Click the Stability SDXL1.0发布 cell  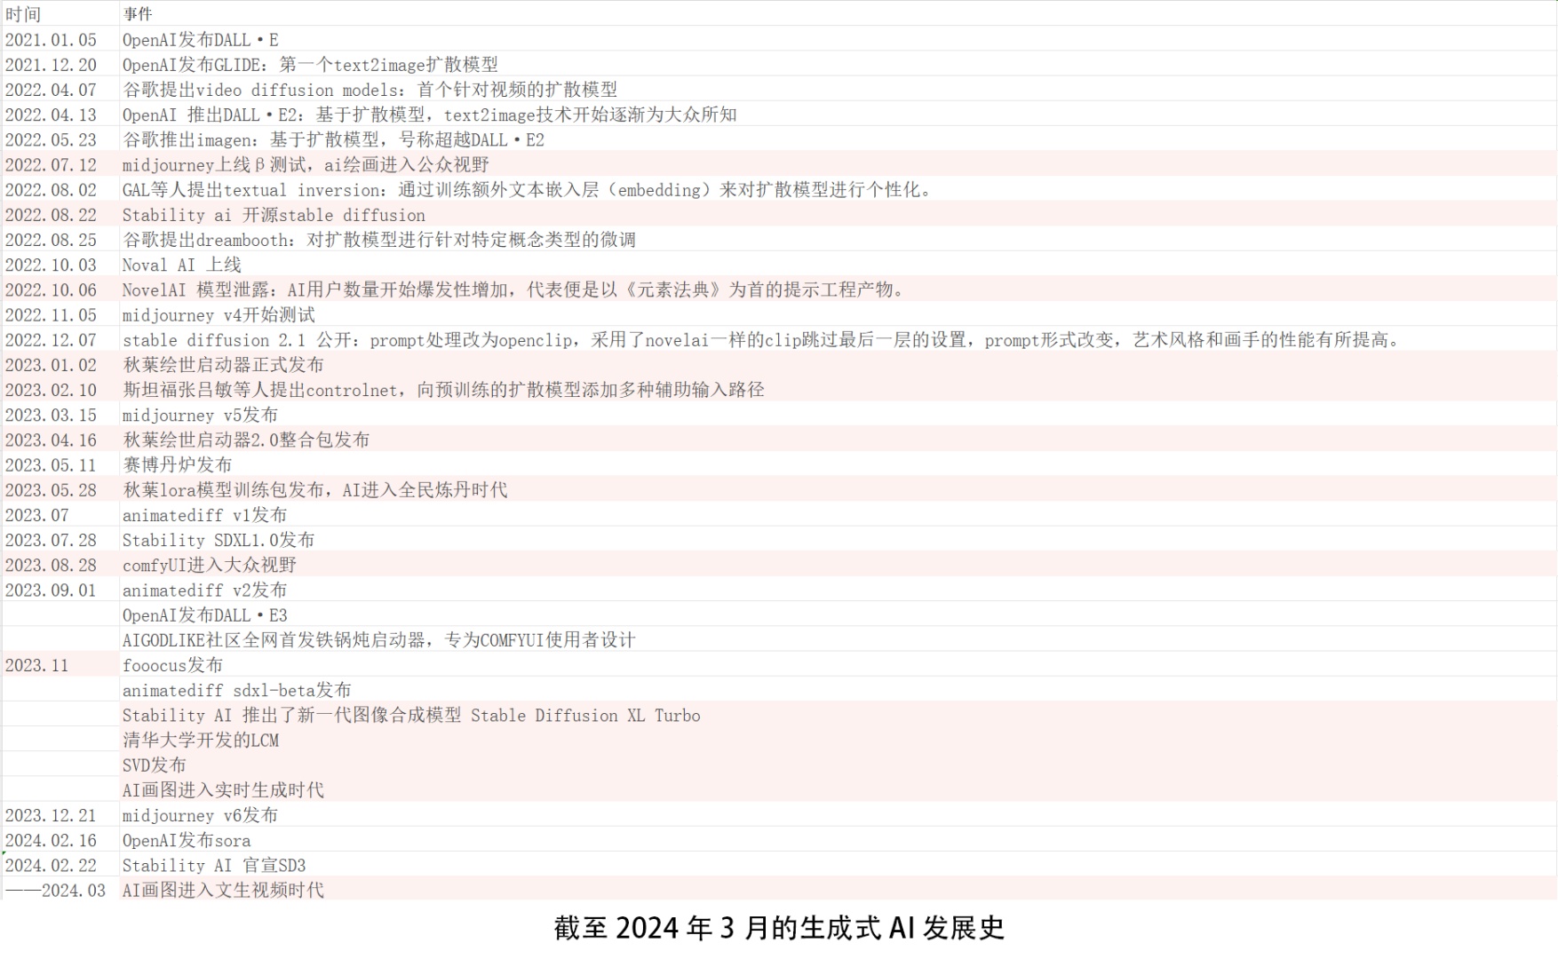[x=838, y=539]
